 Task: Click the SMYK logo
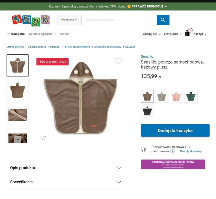coord(31,20)
